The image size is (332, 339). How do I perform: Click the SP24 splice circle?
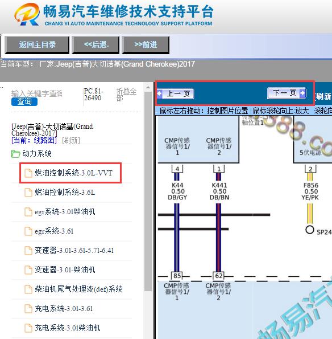coord(310,230)
